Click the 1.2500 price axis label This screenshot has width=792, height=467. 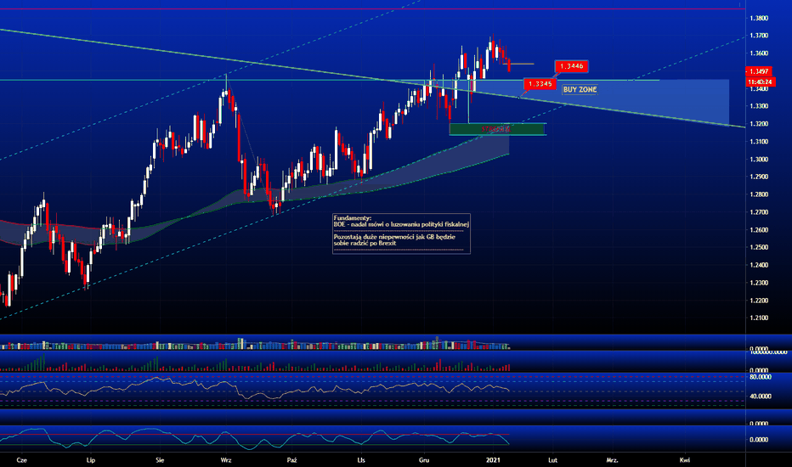point(759,247)
